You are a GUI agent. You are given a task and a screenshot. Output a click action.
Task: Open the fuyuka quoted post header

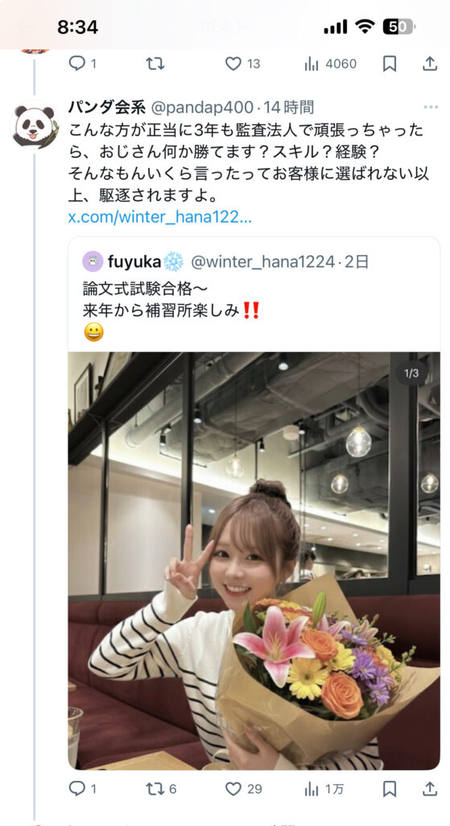[225, 261]
